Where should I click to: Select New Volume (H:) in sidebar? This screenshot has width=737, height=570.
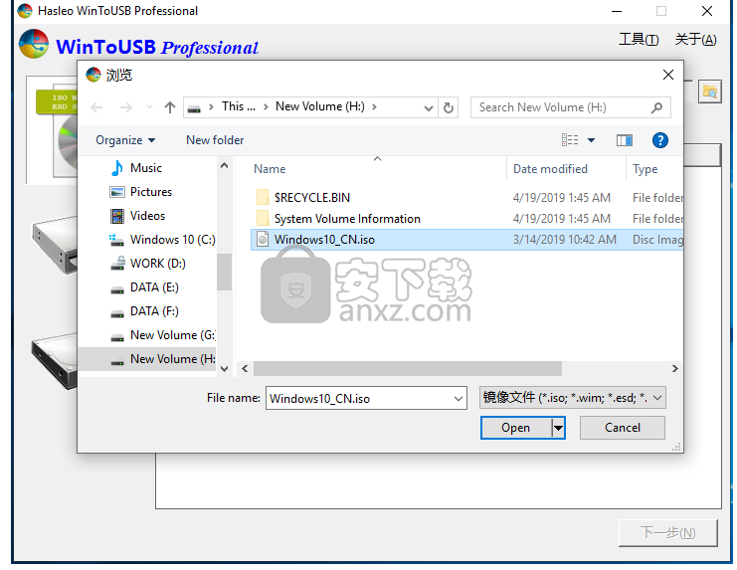pyautogui.click(x=147, y=359)
